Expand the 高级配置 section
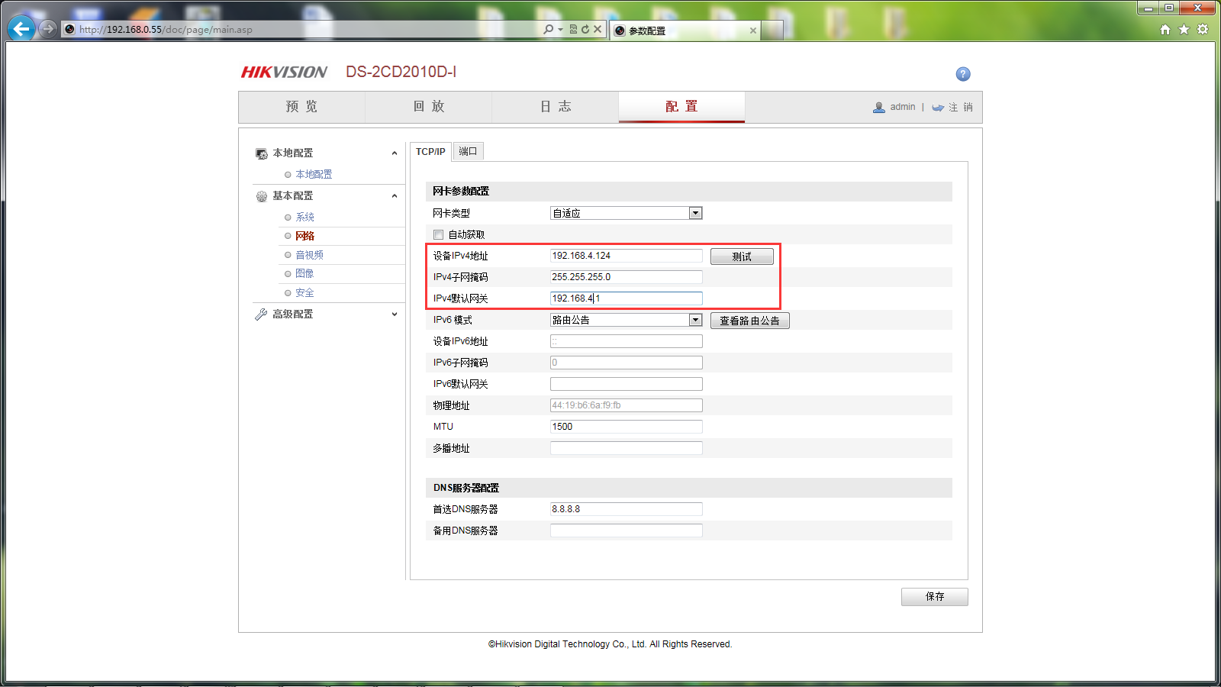 coord(394,314)
